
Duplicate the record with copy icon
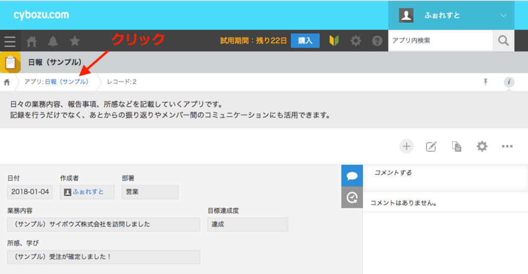pos(457,146)
